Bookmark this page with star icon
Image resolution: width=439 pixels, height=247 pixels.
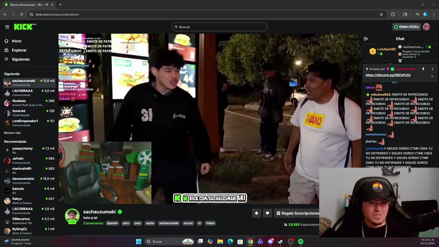click(x=381, y=14)
